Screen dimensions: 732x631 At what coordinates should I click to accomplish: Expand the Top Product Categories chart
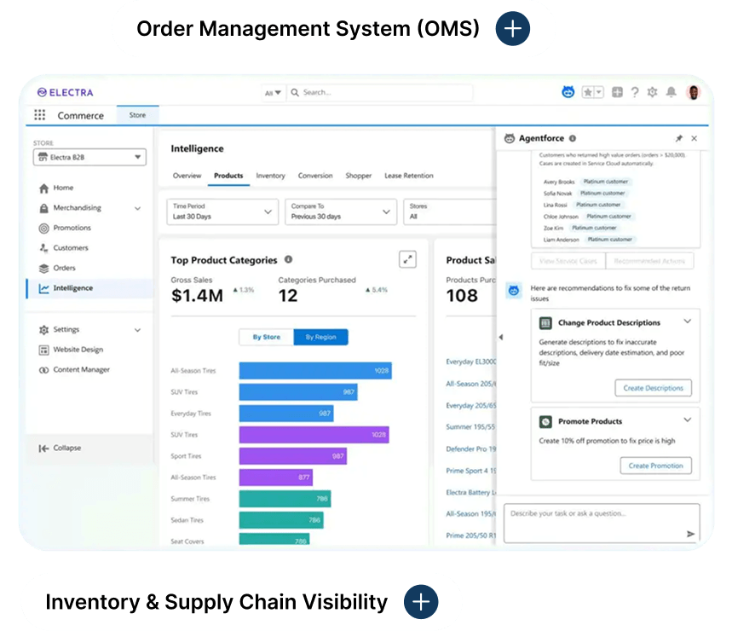pos(407,259)
